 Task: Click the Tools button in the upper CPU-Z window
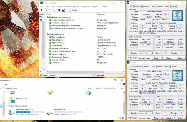pyautogui.click(x=156, y=58)
